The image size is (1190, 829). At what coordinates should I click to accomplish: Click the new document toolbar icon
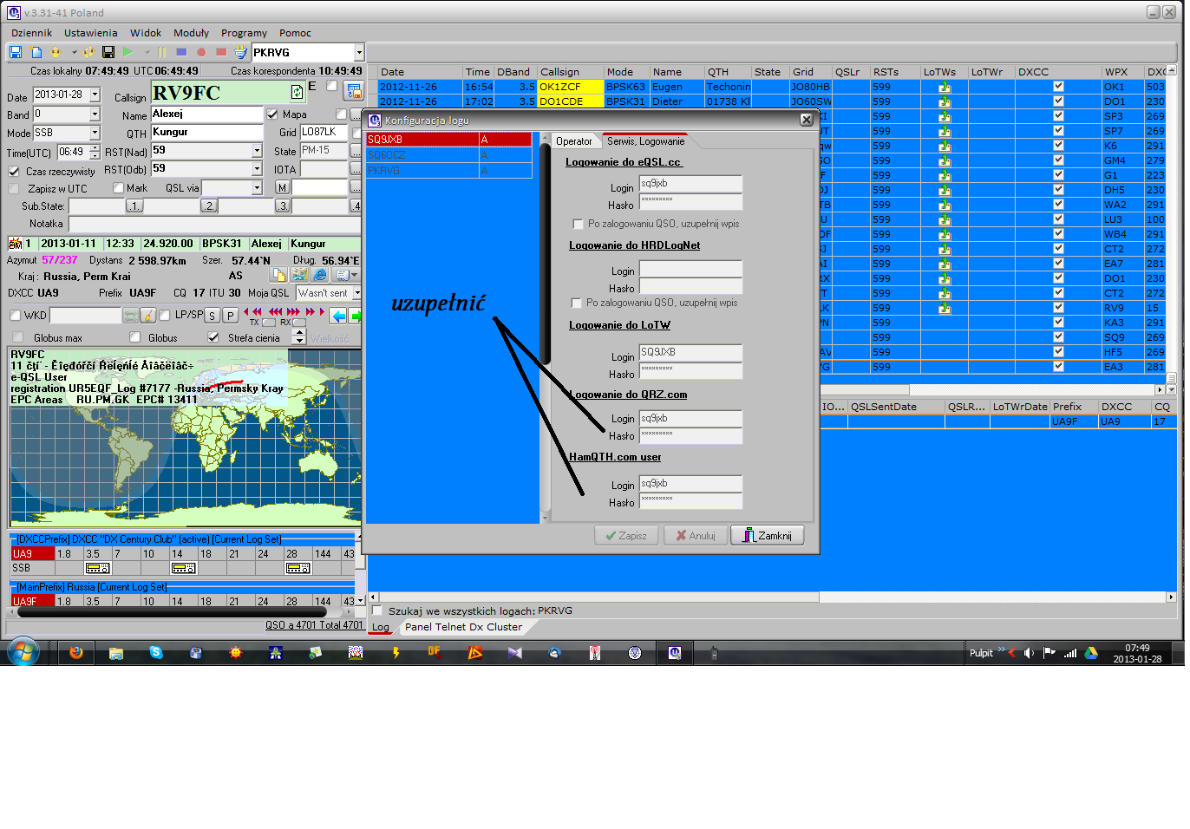pos(36,52)
